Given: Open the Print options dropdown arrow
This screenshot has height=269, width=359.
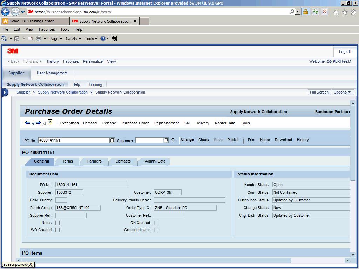Looking at the screenshot, I should [45, 39].
